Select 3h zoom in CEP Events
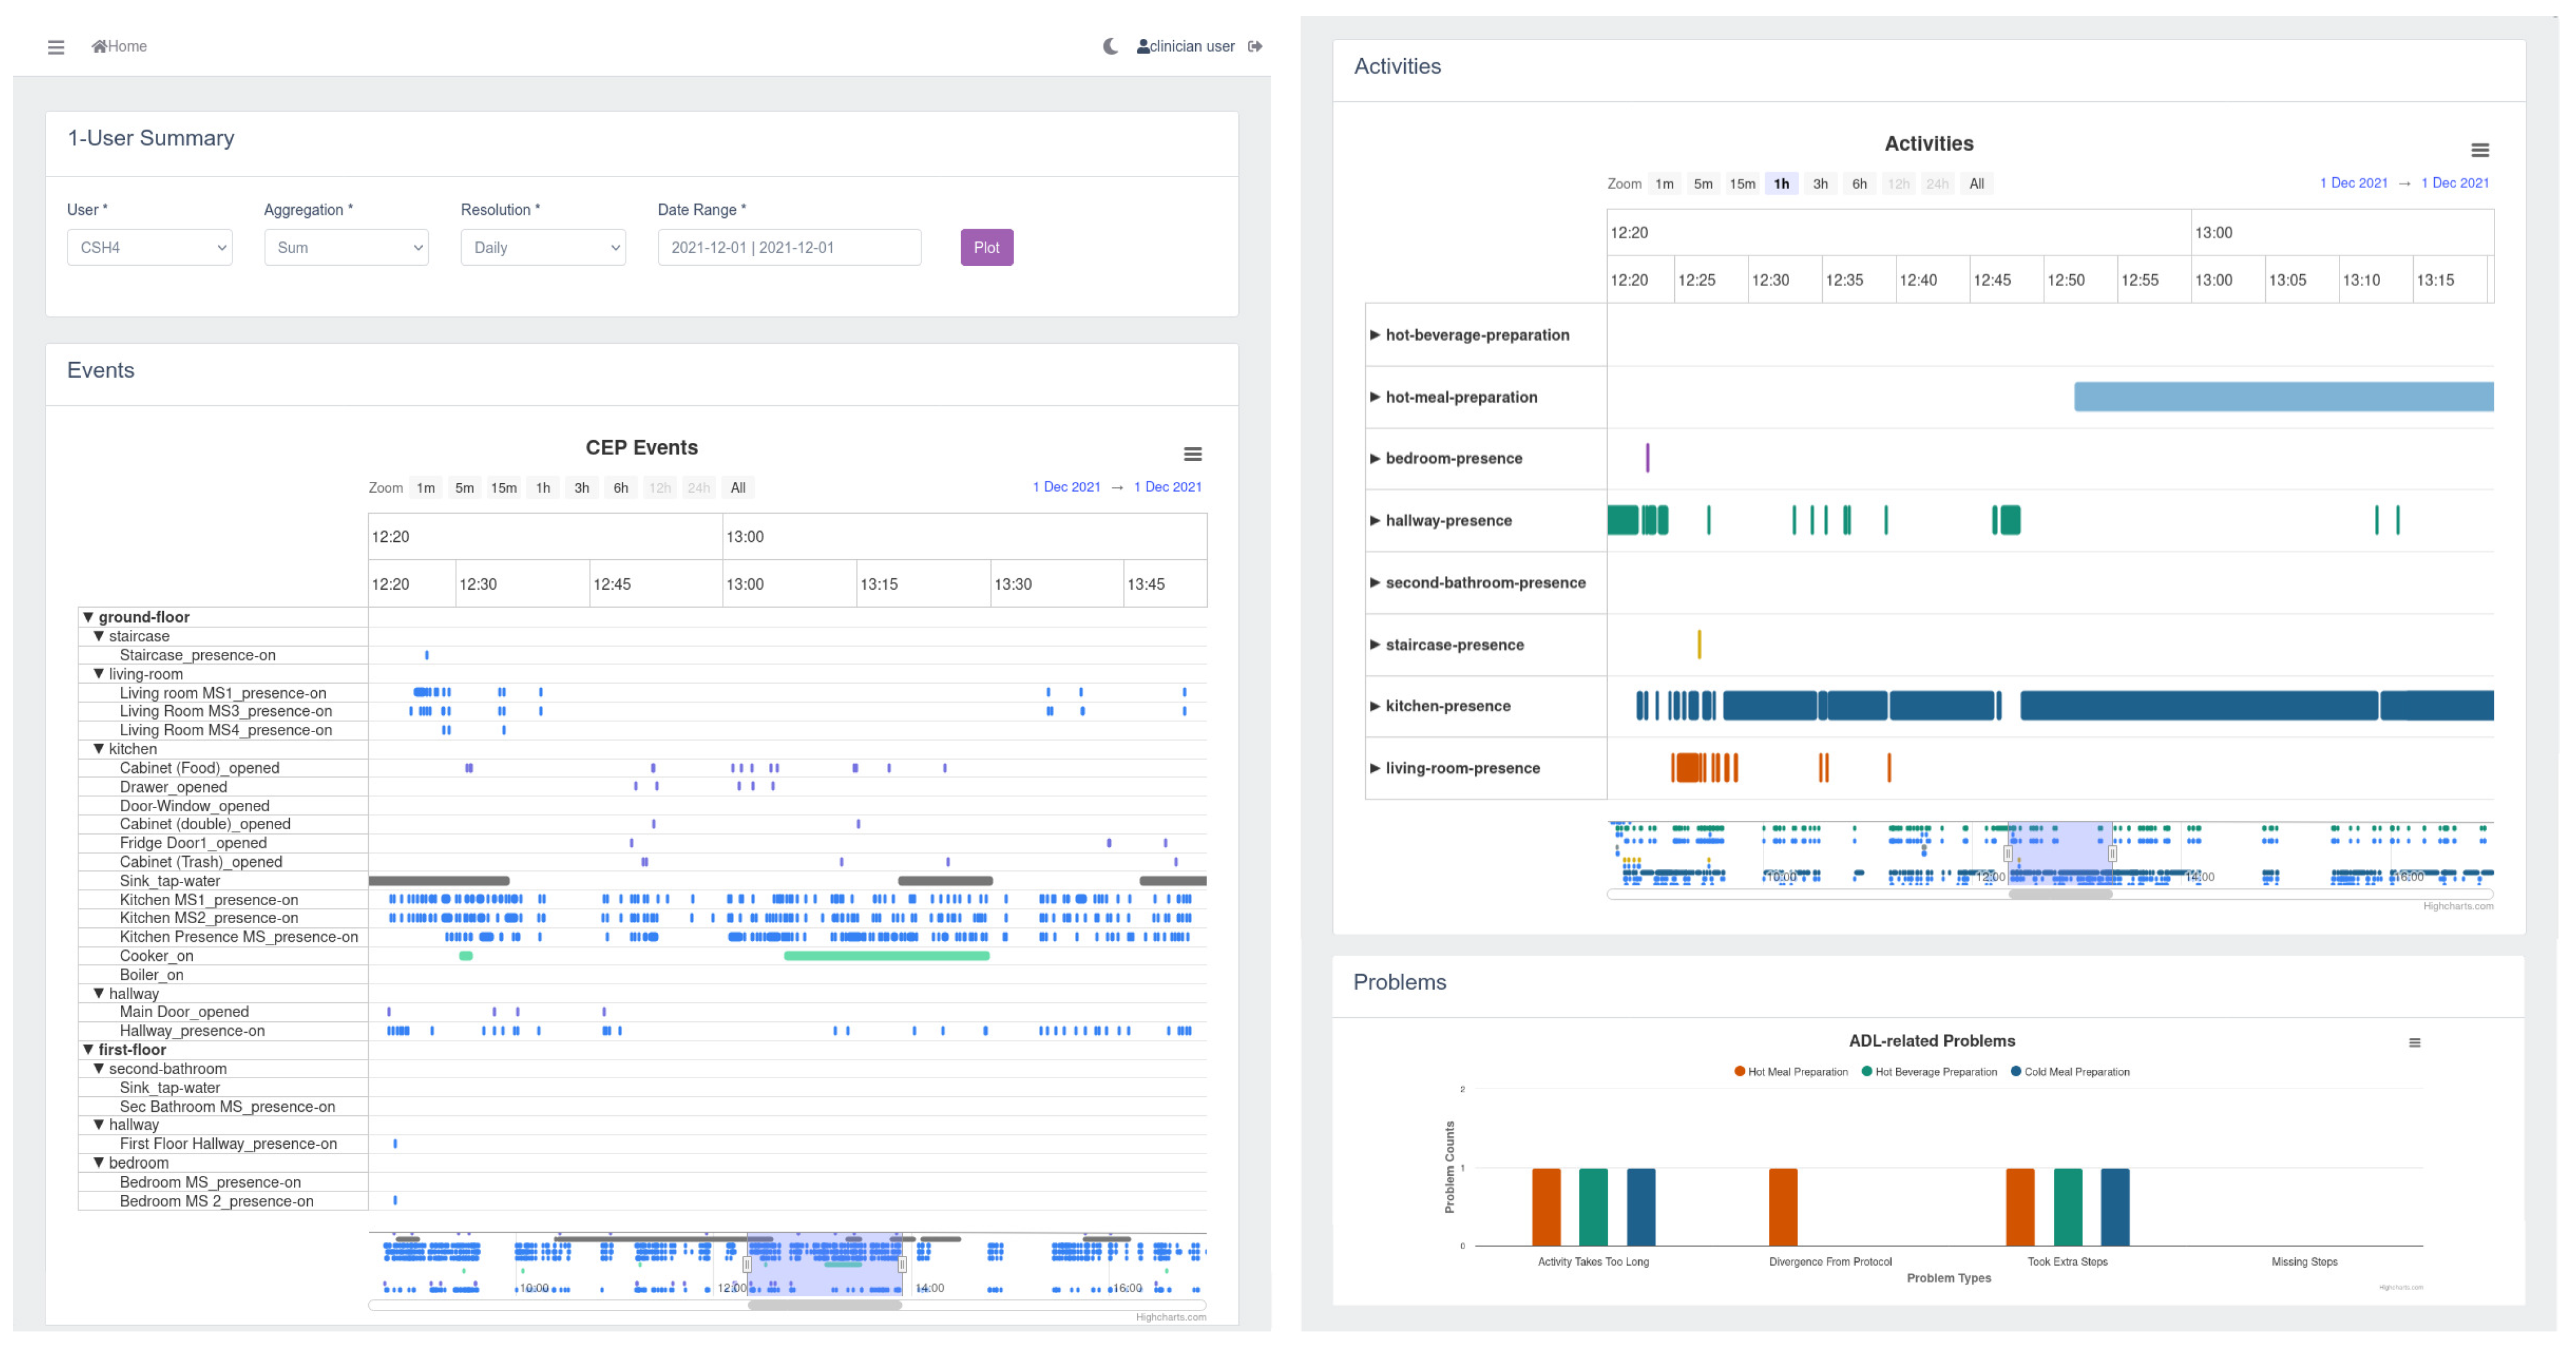This screenshot has height=1350, width=2576. pyautogui.click(x=581, y=488)
